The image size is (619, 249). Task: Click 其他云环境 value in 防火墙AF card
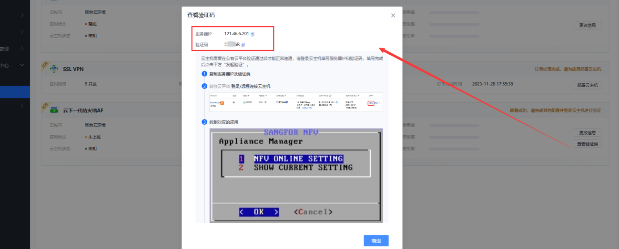pos(95,125)
